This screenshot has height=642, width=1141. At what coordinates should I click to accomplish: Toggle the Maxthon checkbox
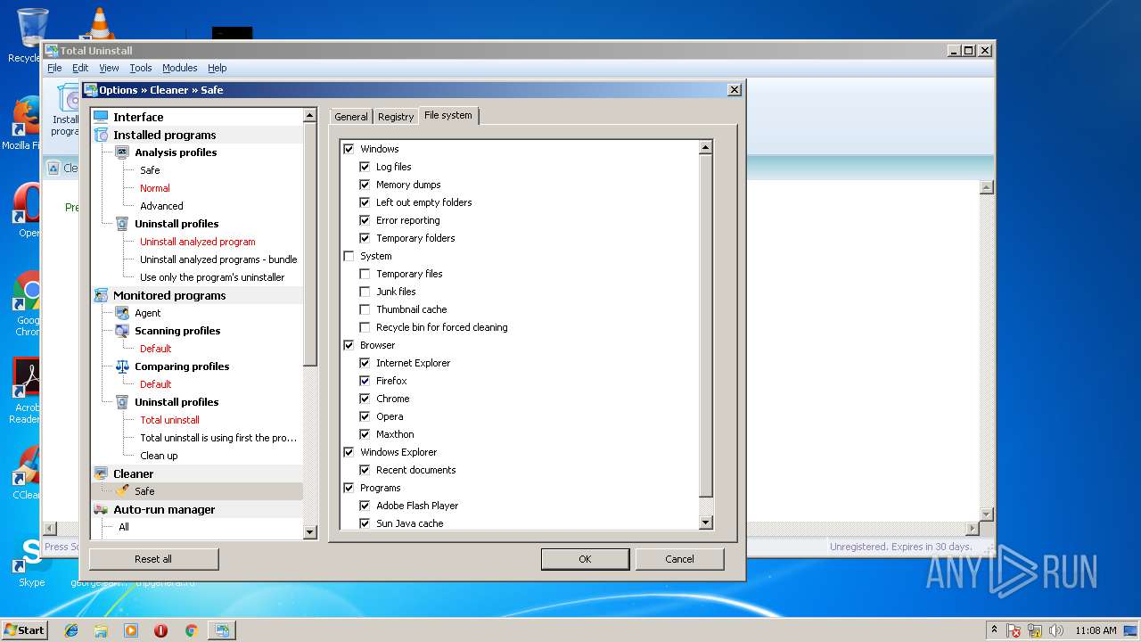(x=365, y=434)
